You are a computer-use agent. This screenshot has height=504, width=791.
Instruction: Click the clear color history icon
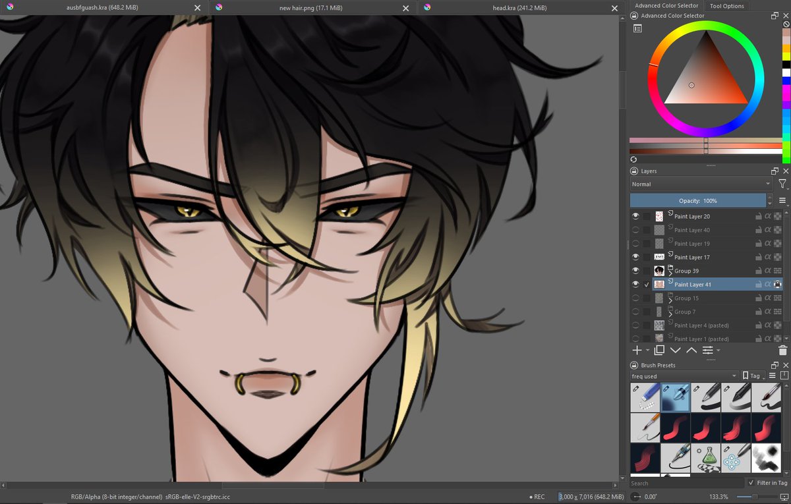point(786,24)
